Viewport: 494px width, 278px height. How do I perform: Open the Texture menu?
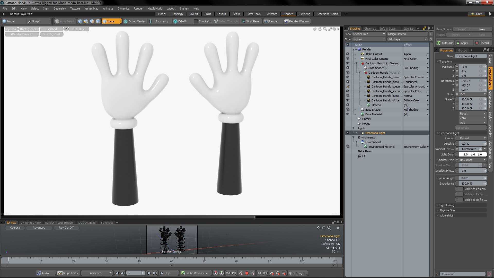[75, 8]
